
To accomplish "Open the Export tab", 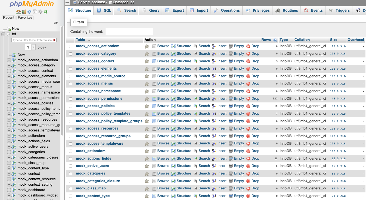I will tap(174, 10).
